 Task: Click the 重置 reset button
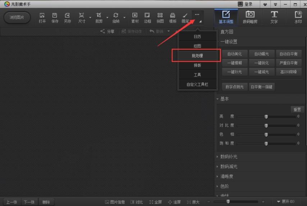point(297,109)
